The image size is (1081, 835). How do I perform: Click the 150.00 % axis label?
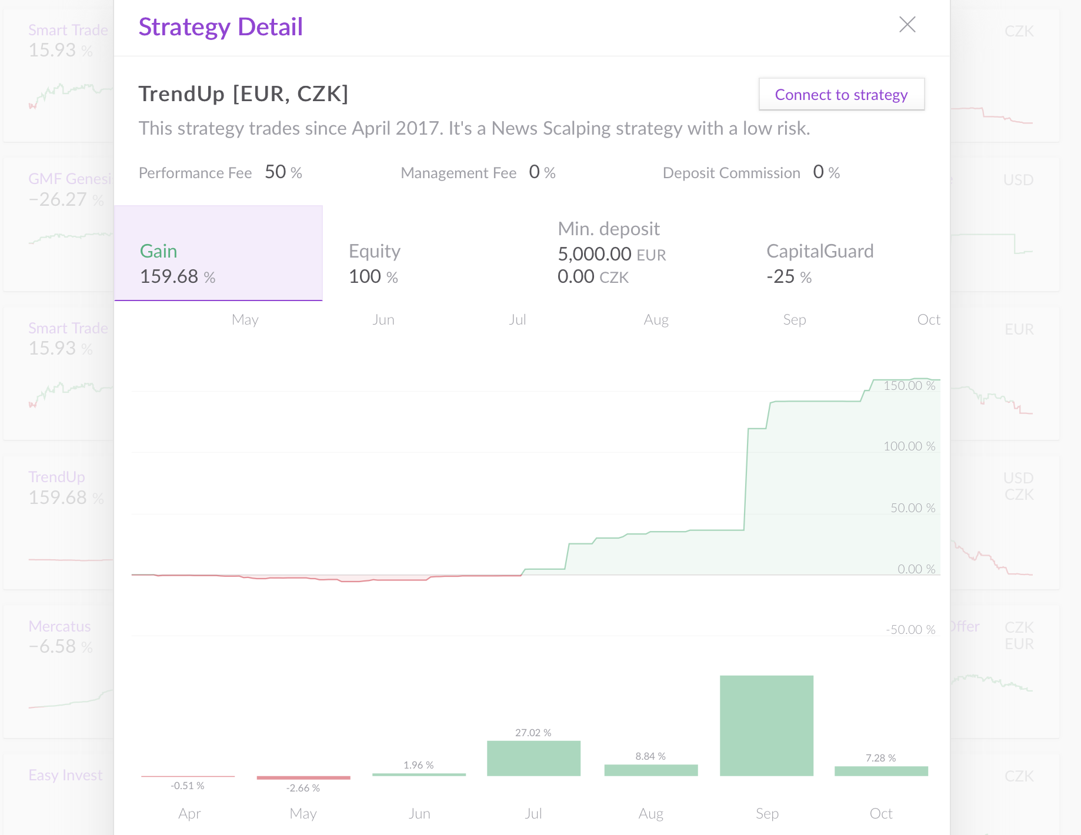tap(909, 386)
